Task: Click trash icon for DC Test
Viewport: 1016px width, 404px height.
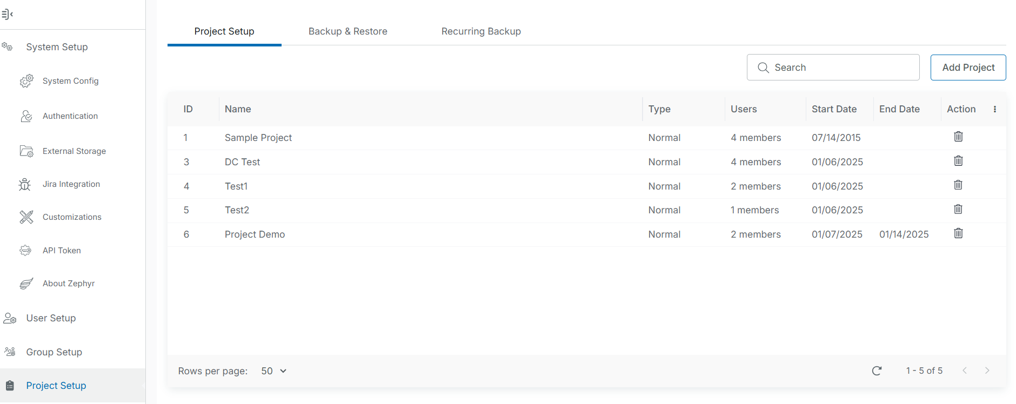Action: click(x=958, y=161)
